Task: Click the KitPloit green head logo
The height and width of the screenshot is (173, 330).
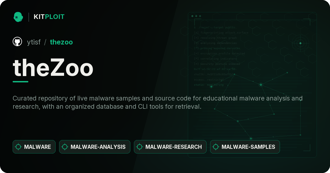Action: pos(18,17)
